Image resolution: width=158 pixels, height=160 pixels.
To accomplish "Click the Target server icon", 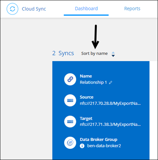I will click(70, 121).
